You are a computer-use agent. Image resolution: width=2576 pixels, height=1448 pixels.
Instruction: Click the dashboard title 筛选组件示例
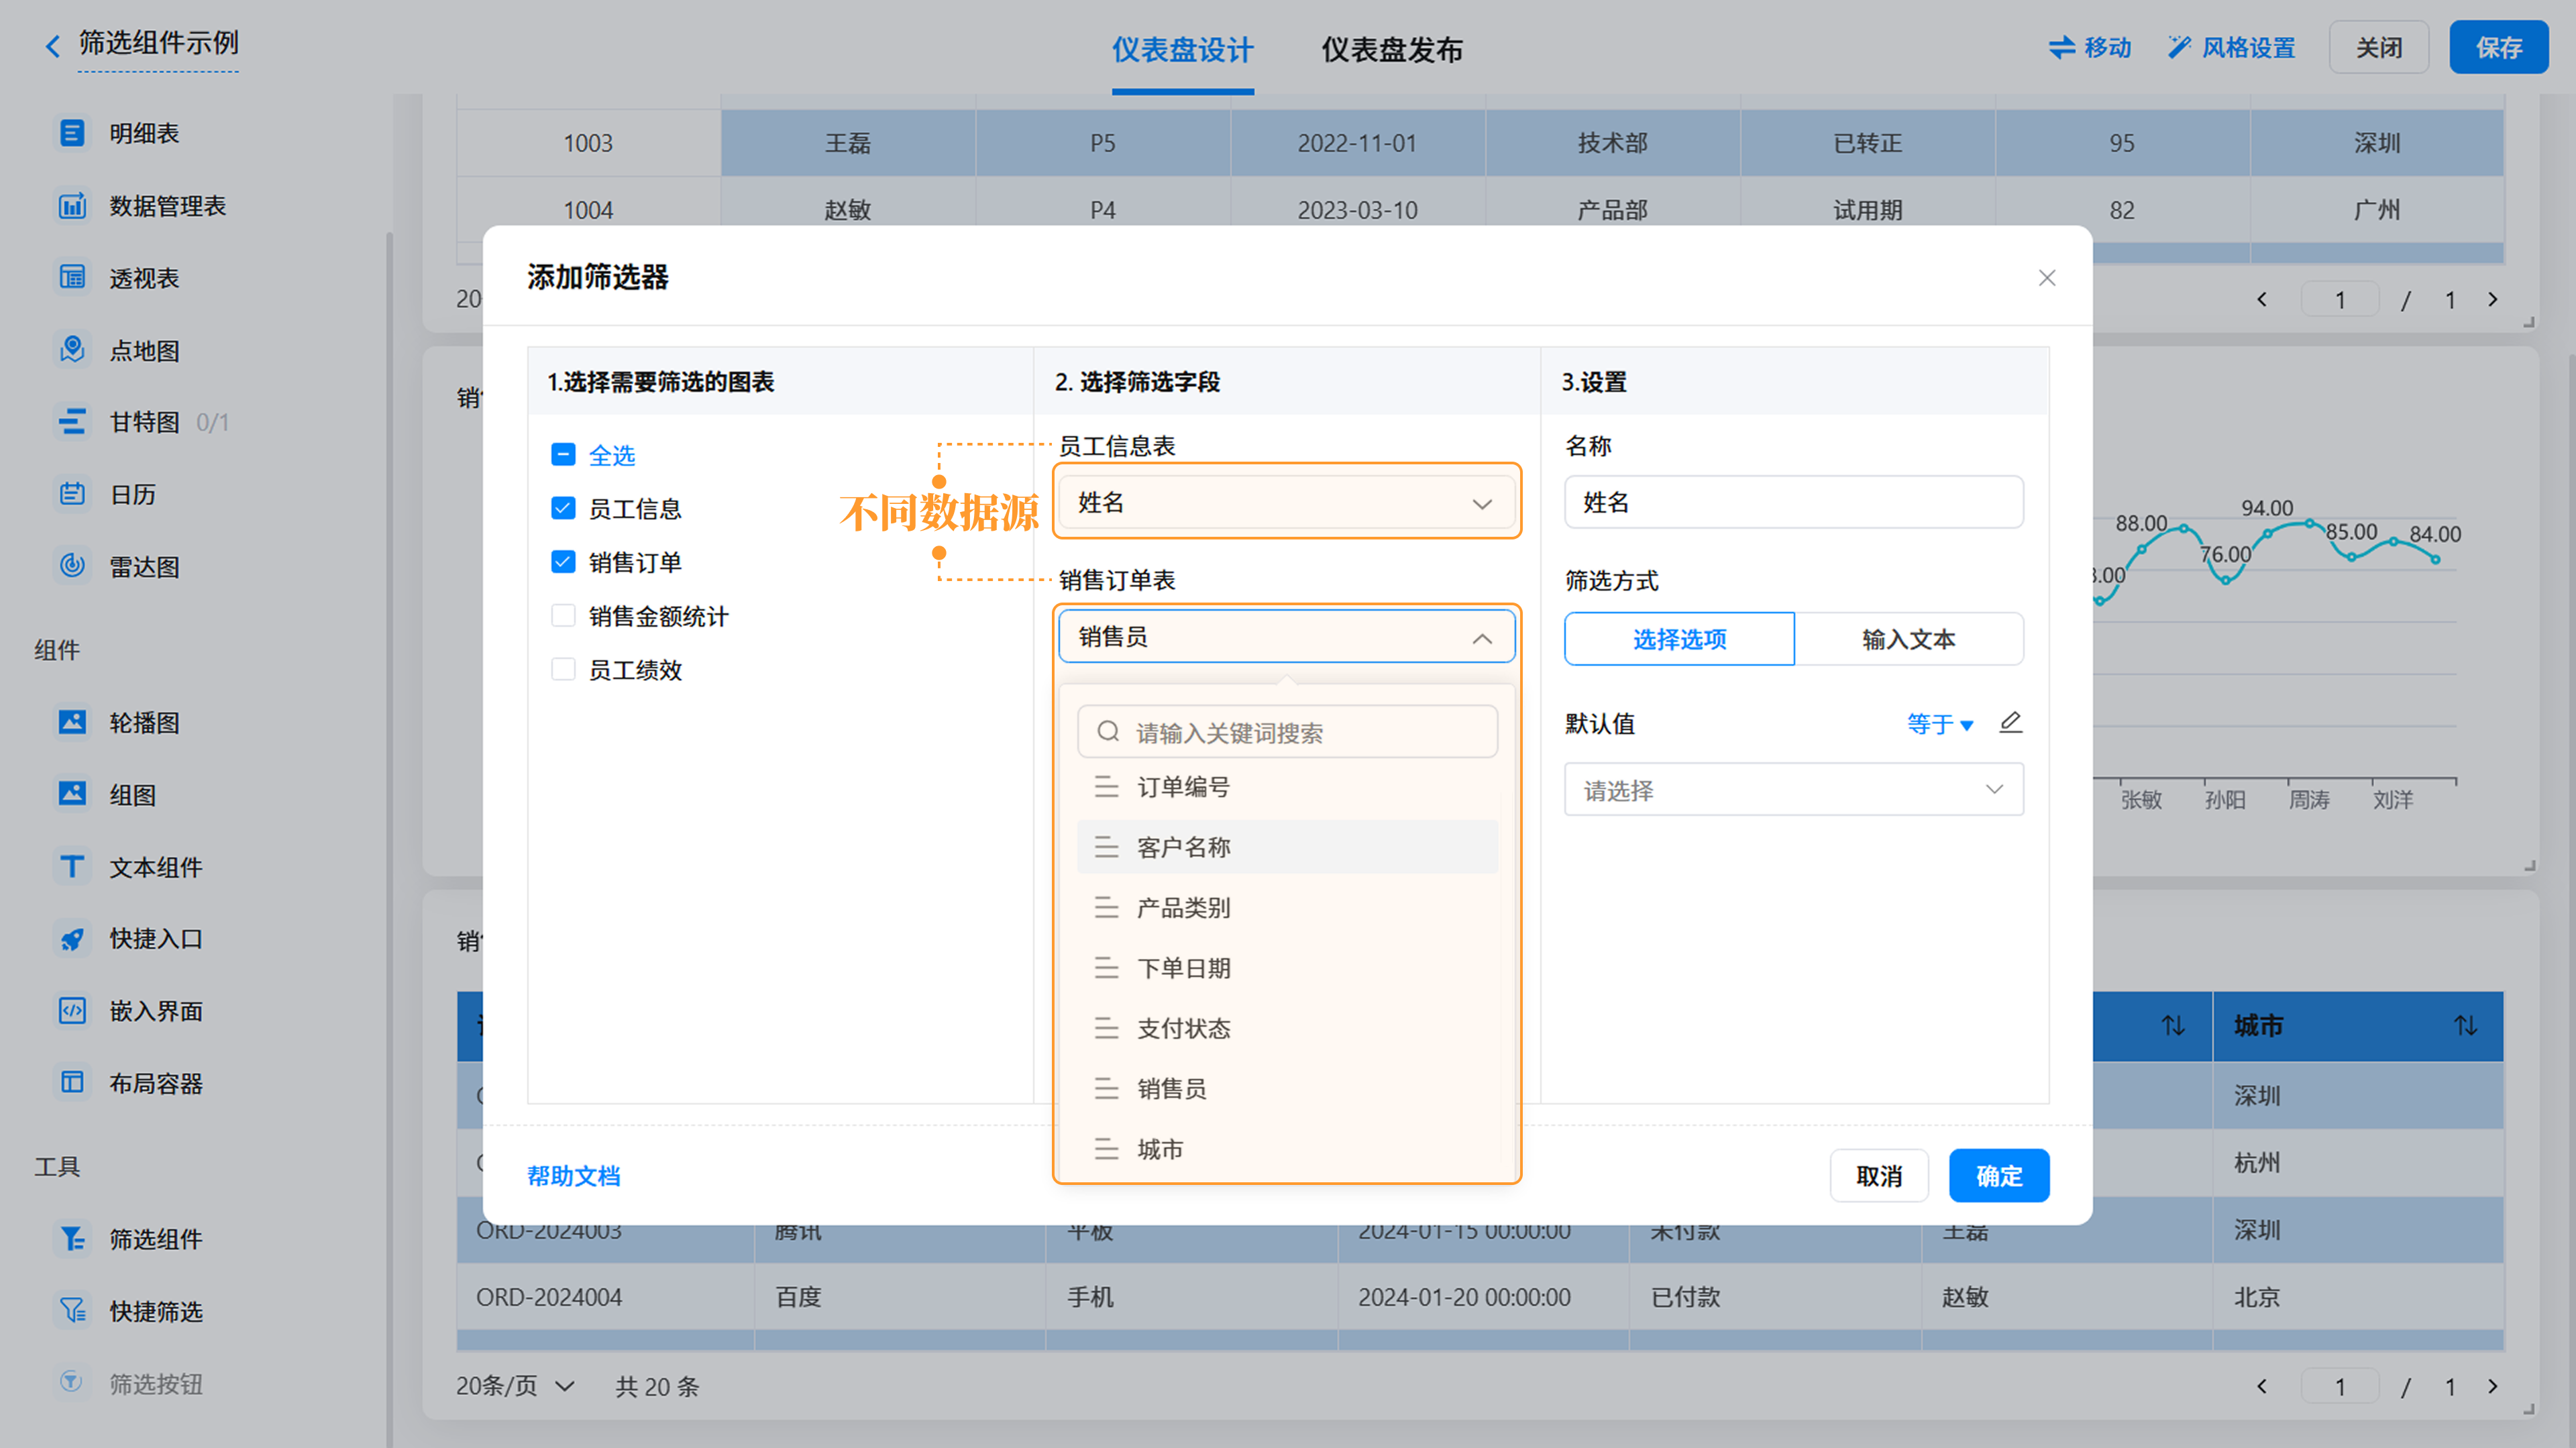point(158,43)
